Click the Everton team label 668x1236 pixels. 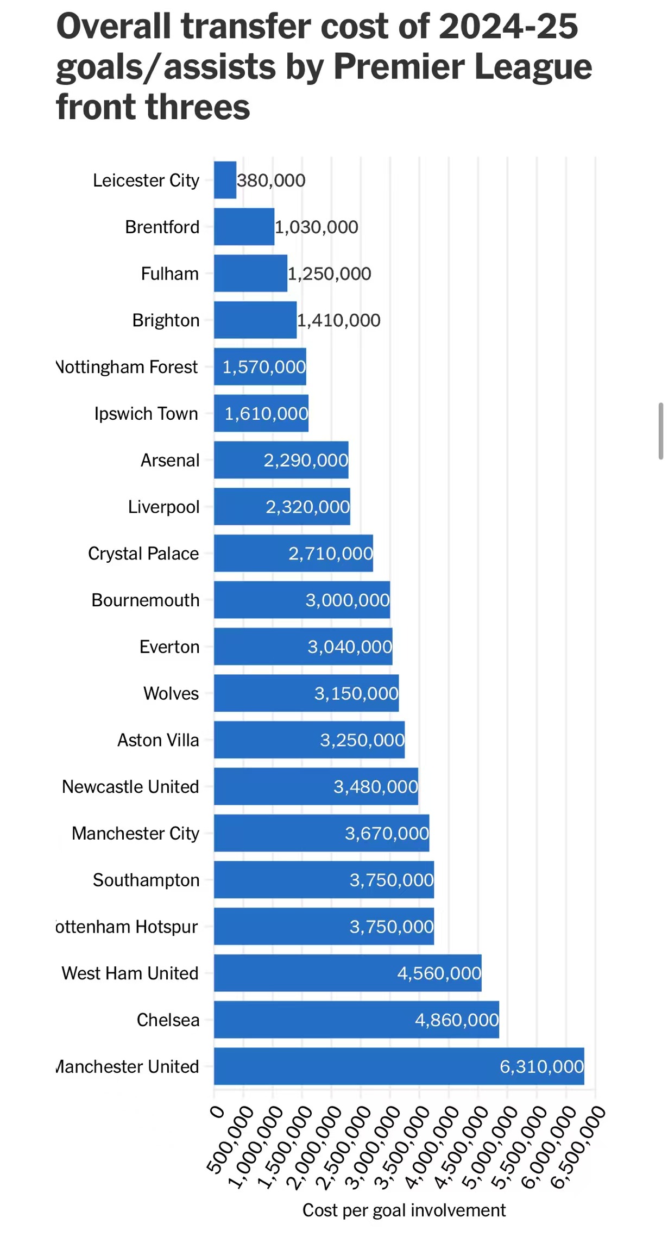click(169, 647)
